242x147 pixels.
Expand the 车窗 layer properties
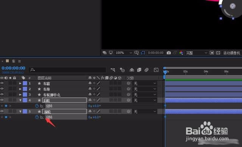tap(20, 83)
